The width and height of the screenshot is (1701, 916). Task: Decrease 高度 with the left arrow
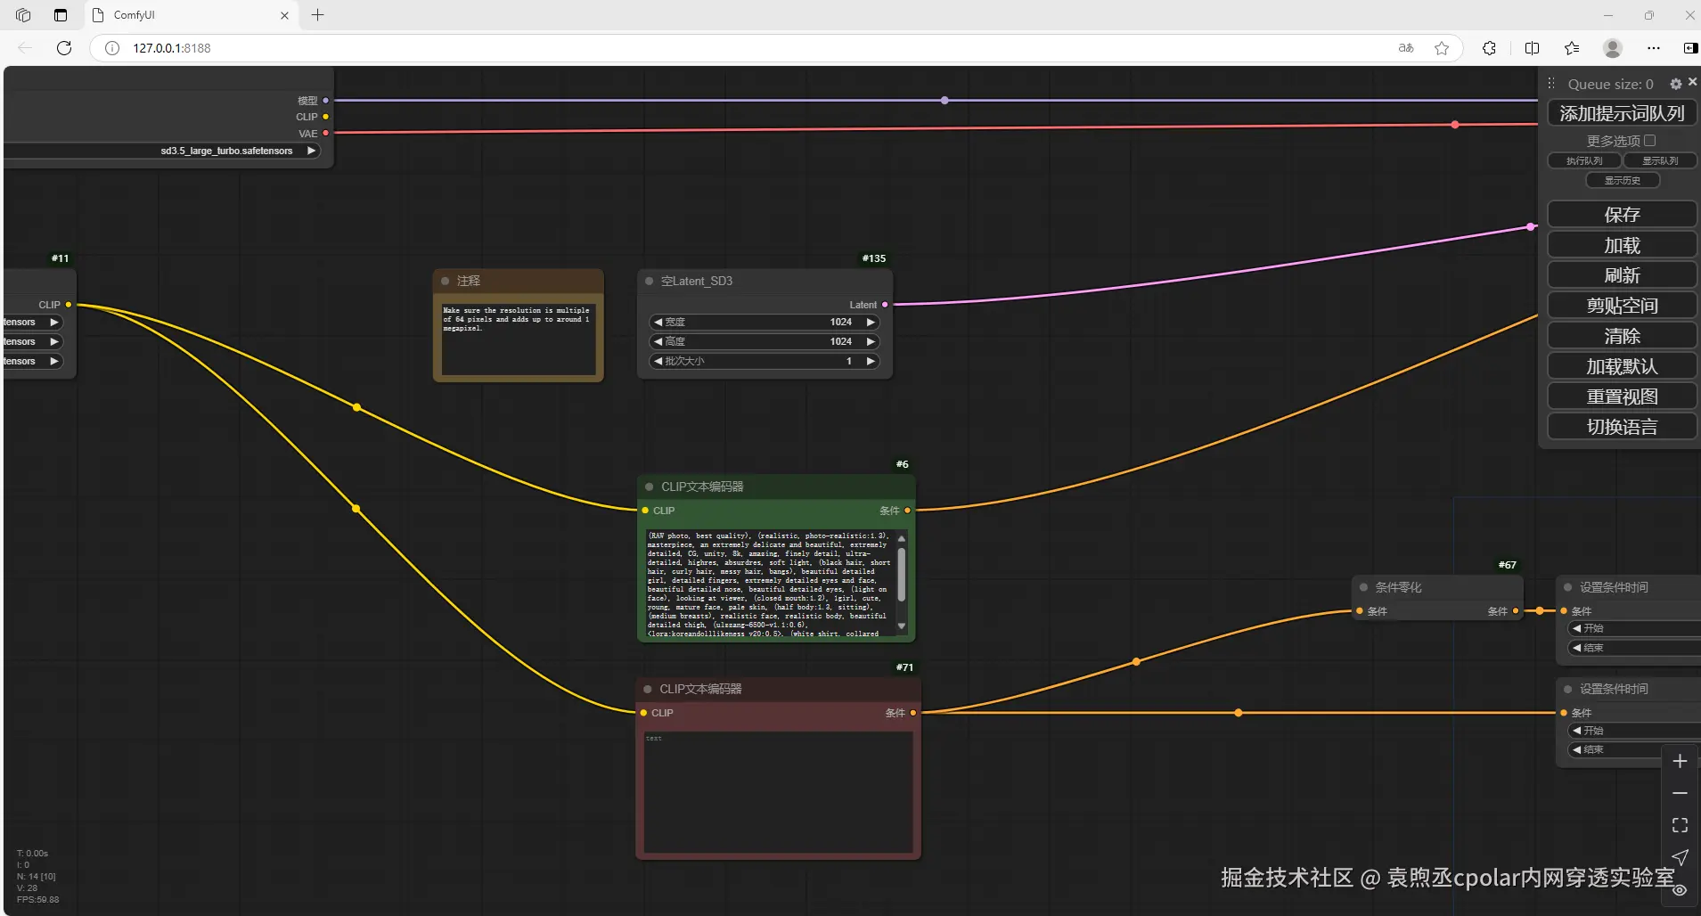point(658,341)
